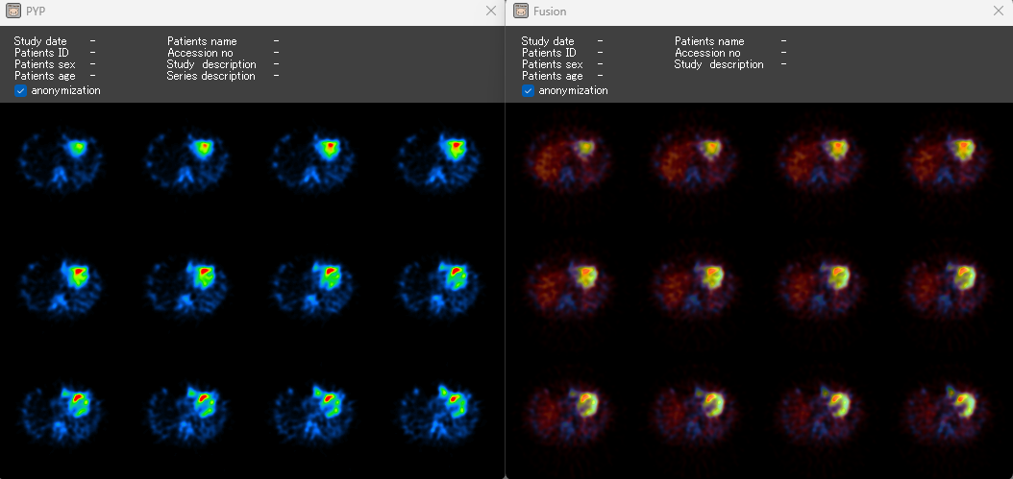This screenshot has width=1013, height=479.
Task: Select second Fusion slice in bottom row
Action: click(x=693, y=413)
